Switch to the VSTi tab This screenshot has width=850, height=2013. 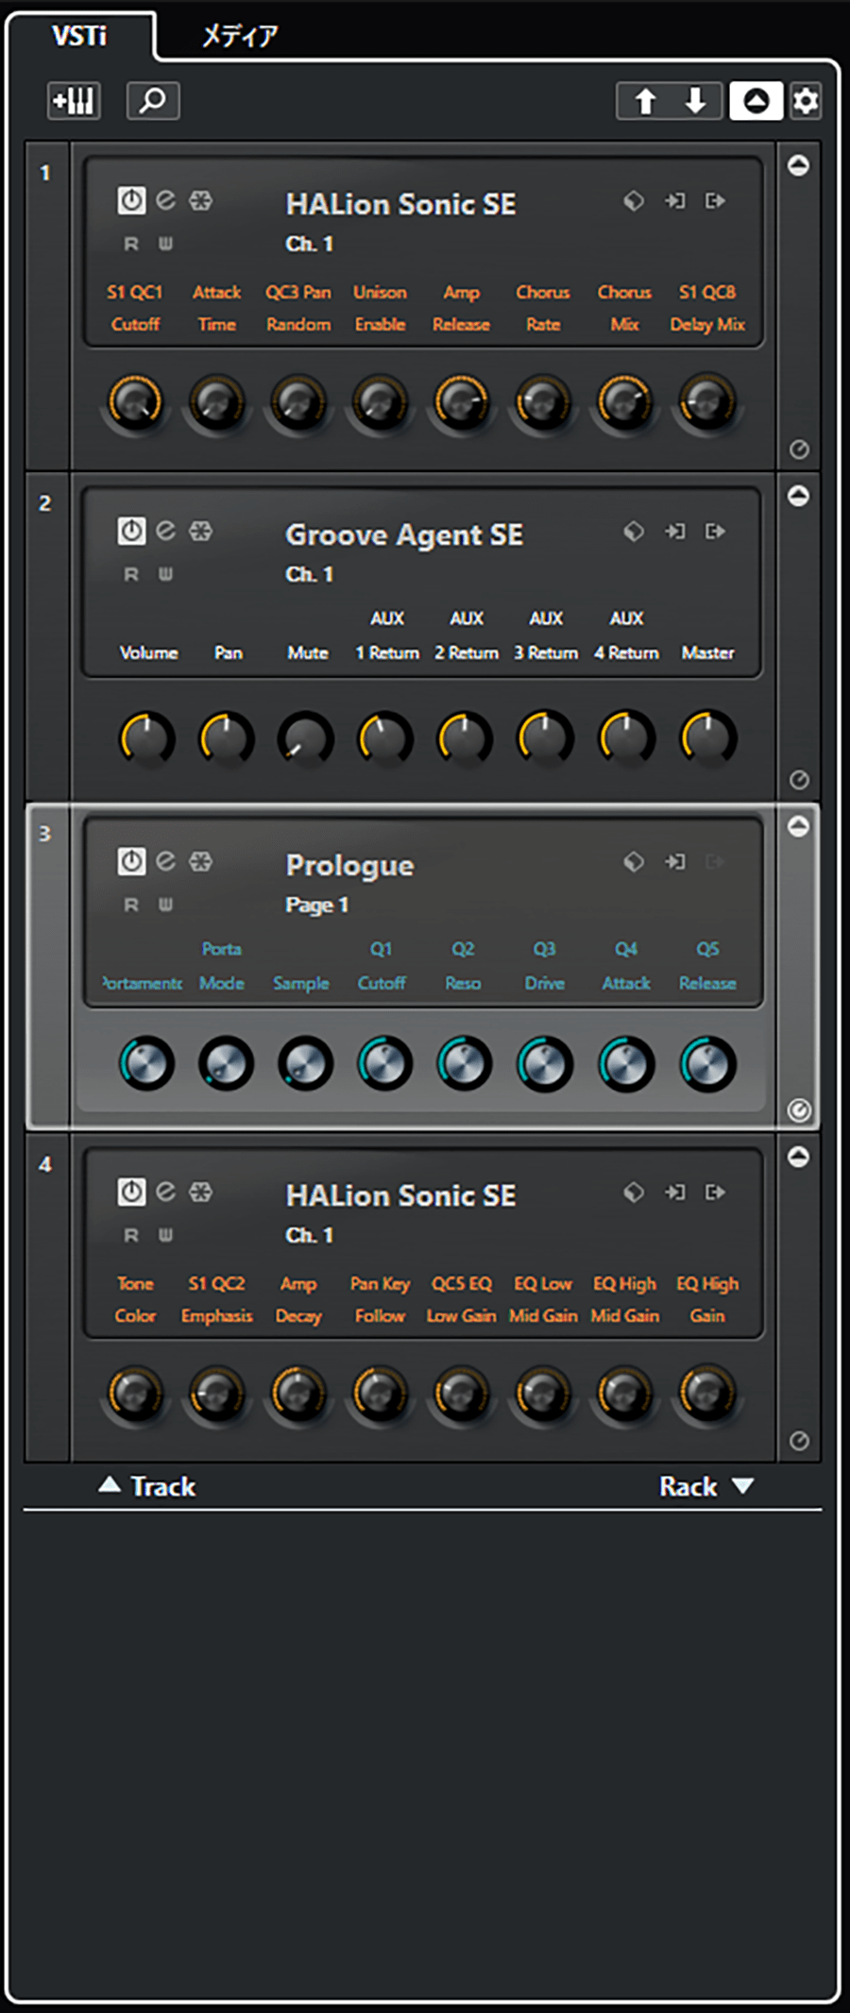click(x=79, y=36)
